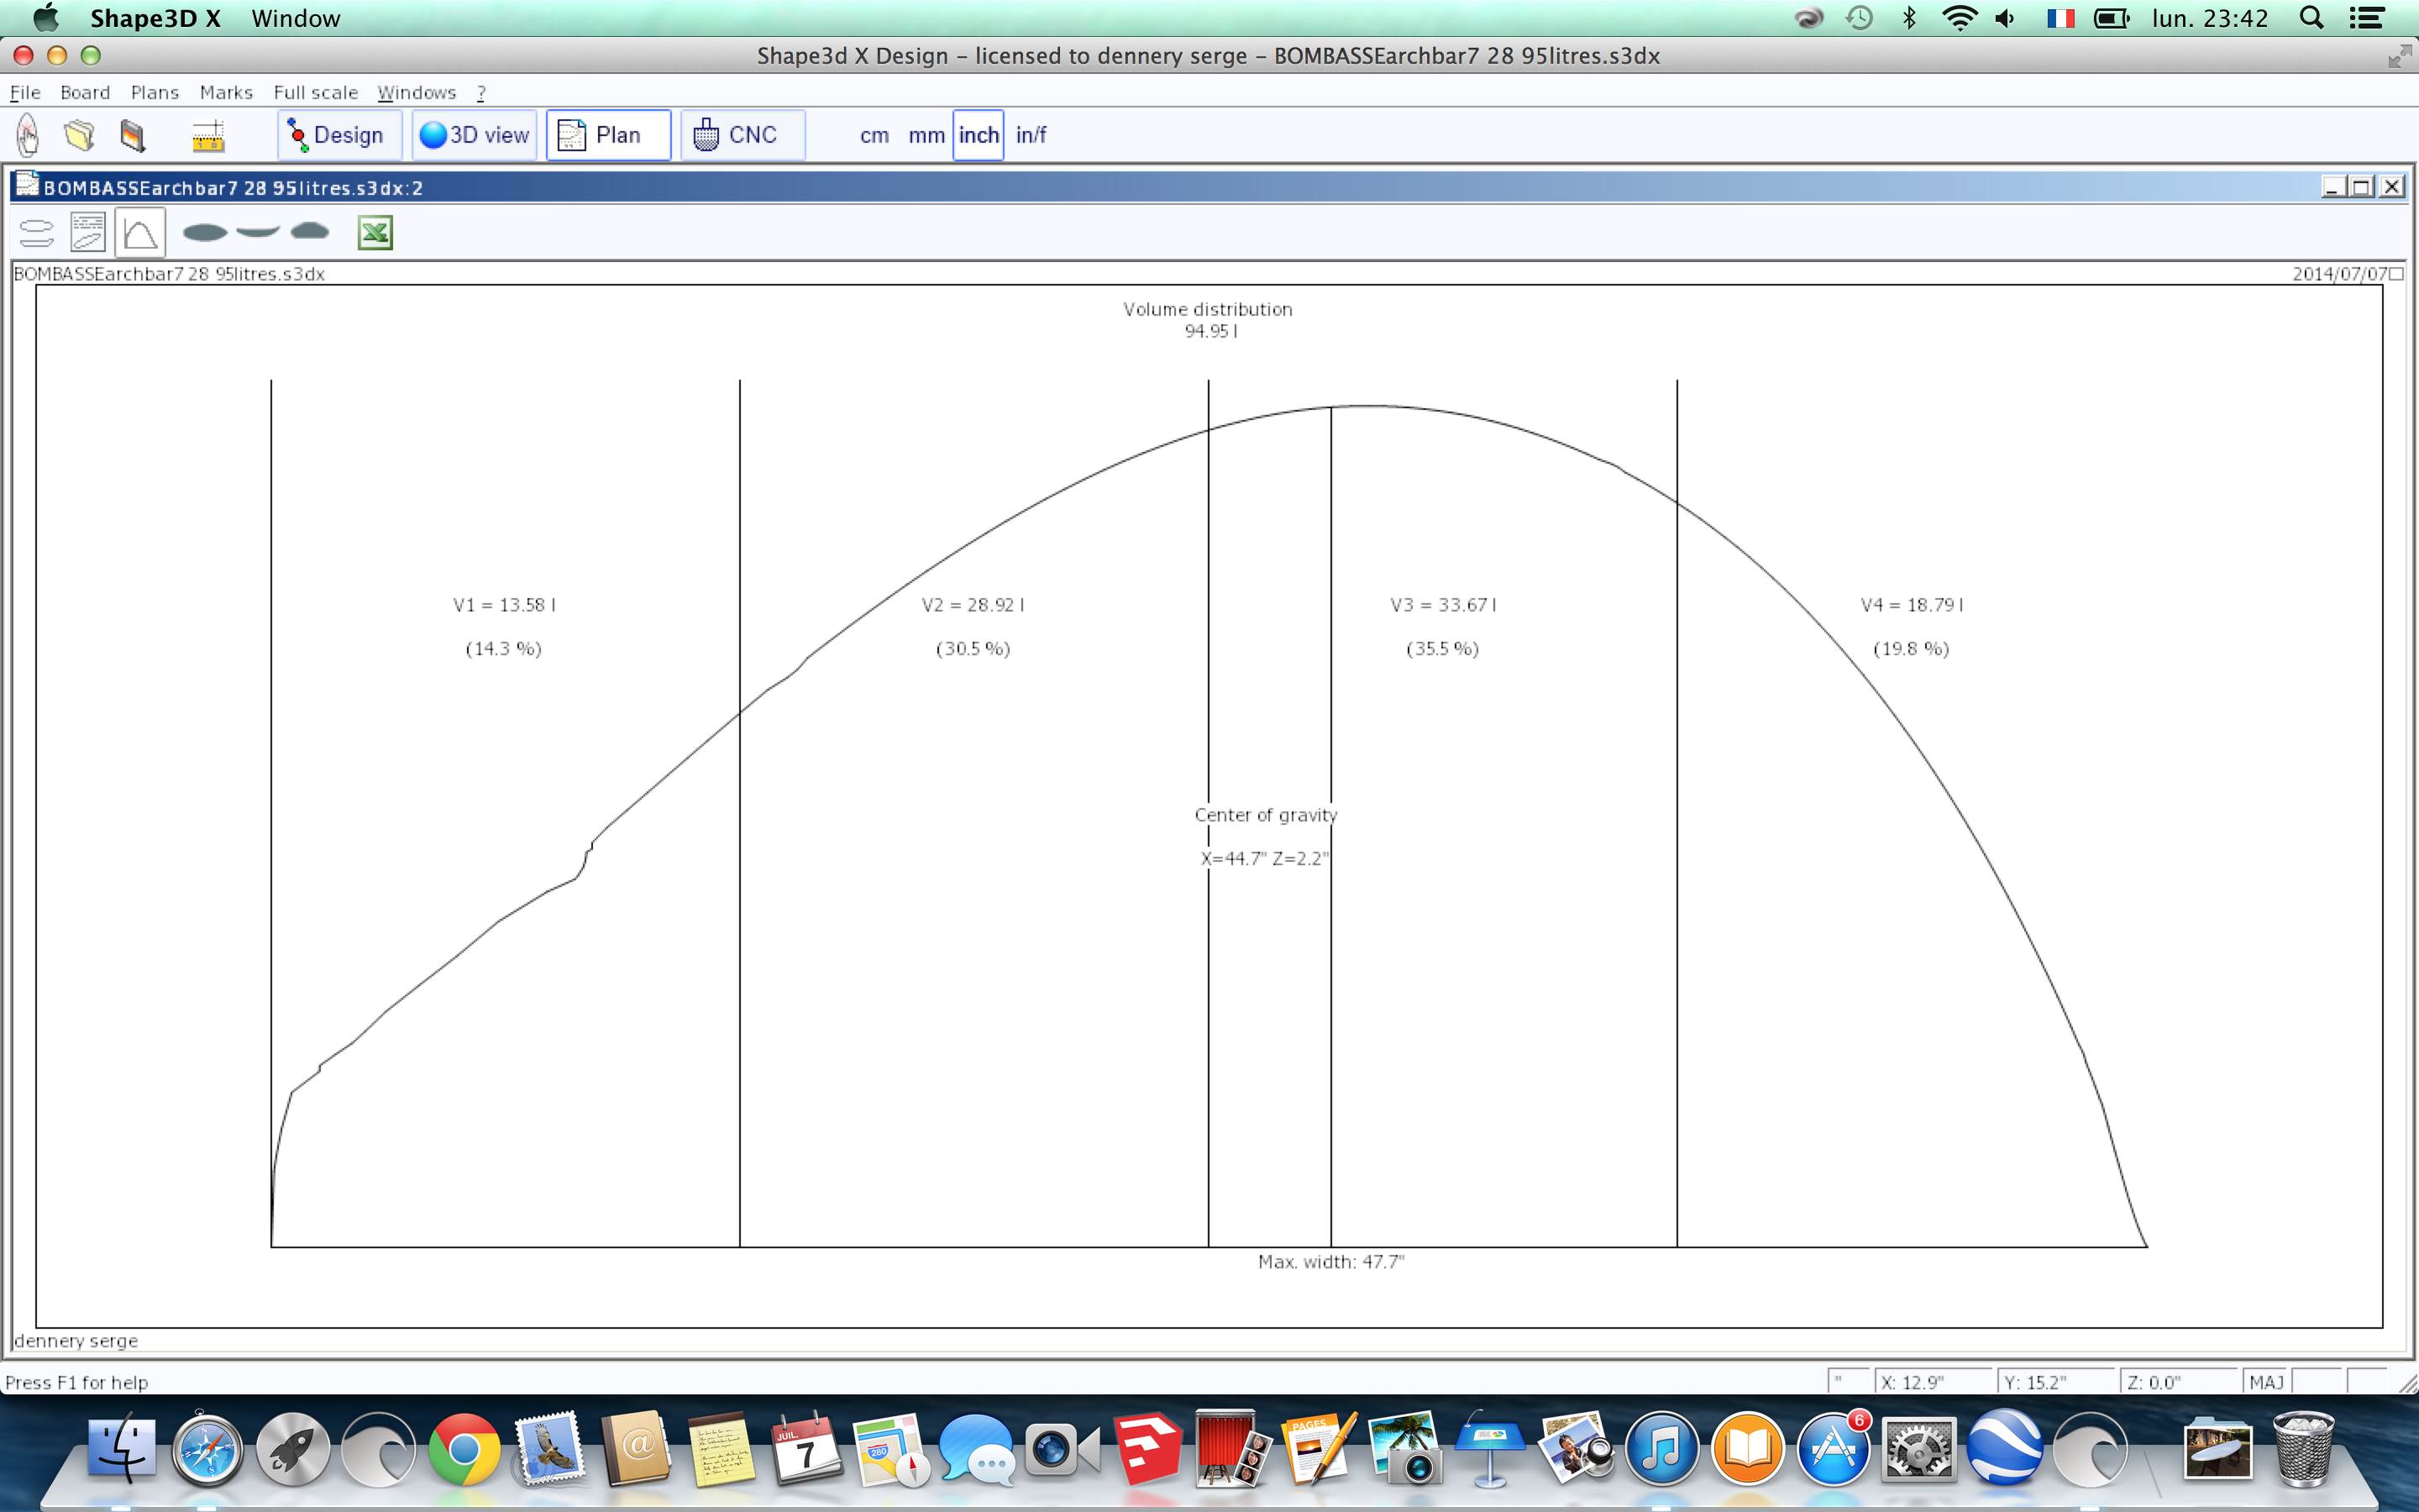This screenshot has width=2419, height=1512.
Task: Select the spec sheet plan icon
Action: coord(88,233)
